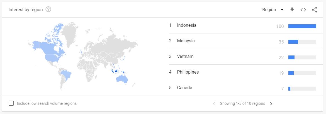Click Indonesia's full interest bar
This screenshot has width=326, height=114.
click(302, 26)
